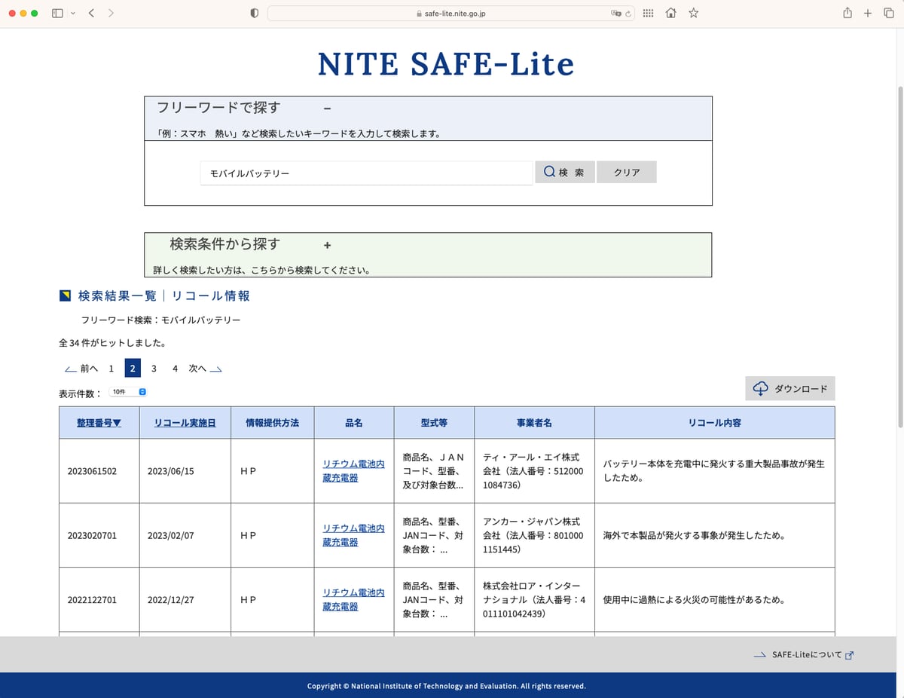Image resolution: width=904 pixels, height=698 pixels.
Task: Click the クリア button
Action: (x=626, y=172)
